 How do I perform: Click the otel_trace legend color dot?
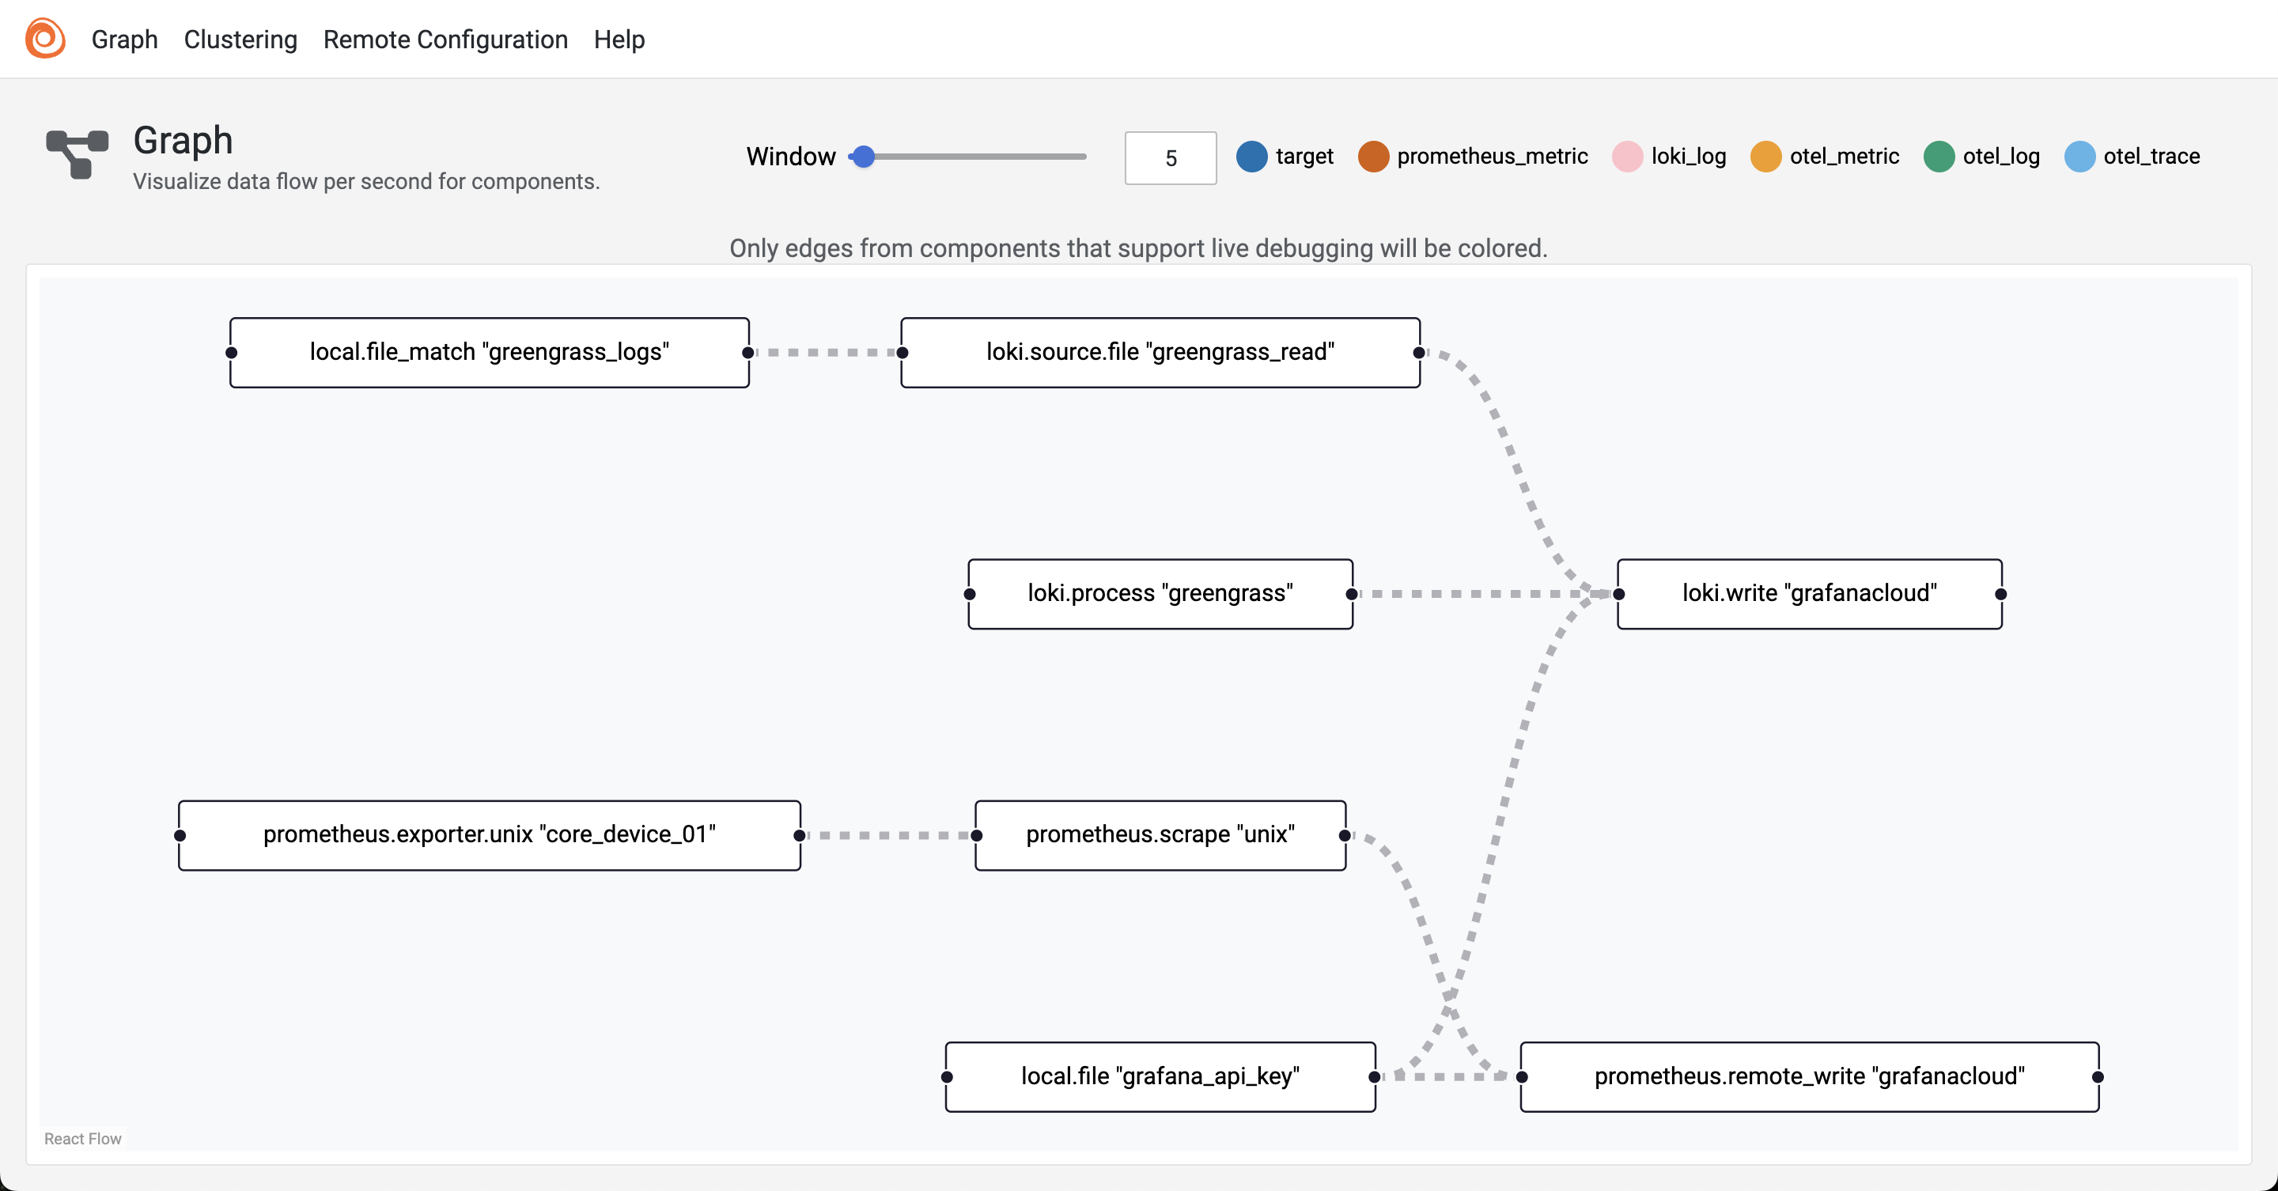2079,157
